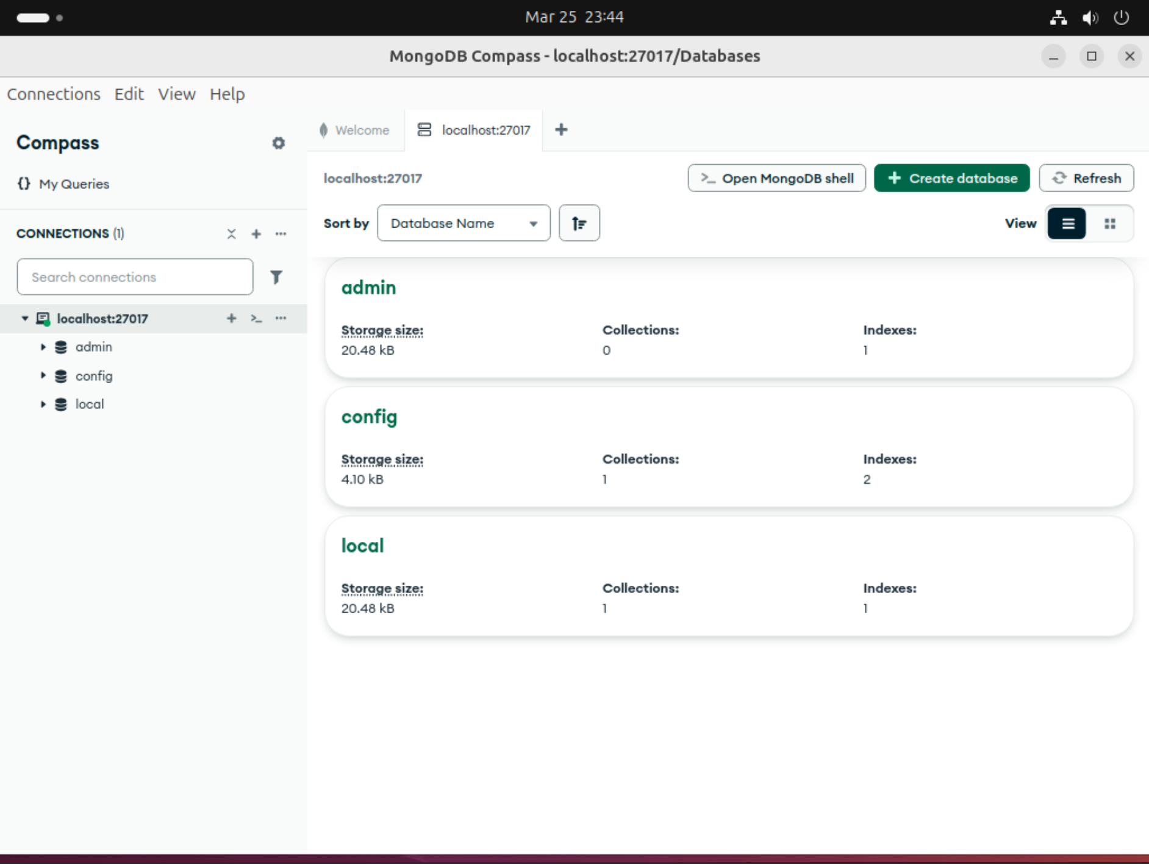This screenshot has height=864, width=1149.
Task: Click inside the Search connections field
Action: click(135, 276)
